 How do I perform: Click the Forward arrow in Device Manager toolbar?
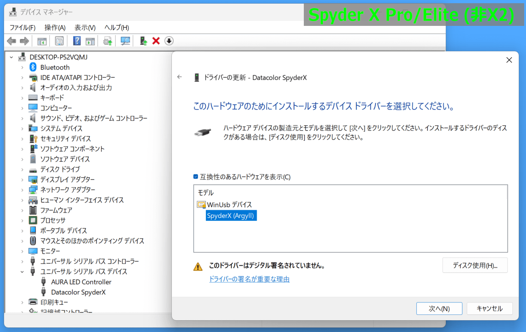(x=24, y=41)
